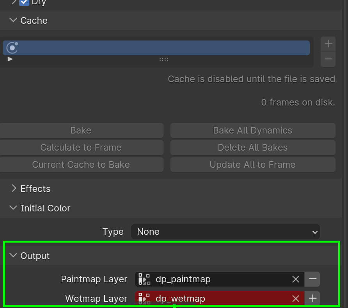The image size is (348, 308).
Task: Click Current Cache to Bake
Action: pos(81,165)
